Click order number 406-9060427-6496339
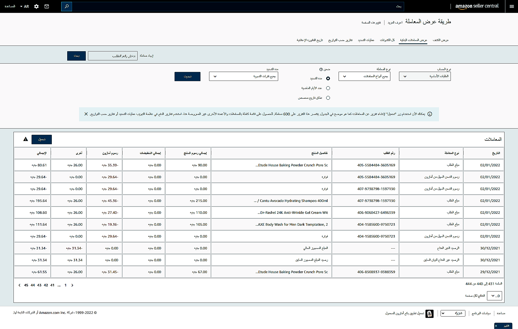The width and height of the screenshot is (518, 329). pos(376,213)
